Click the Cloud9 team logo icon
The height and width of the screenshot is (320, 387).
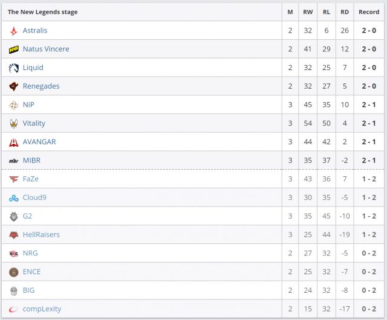tap(14, 198)
